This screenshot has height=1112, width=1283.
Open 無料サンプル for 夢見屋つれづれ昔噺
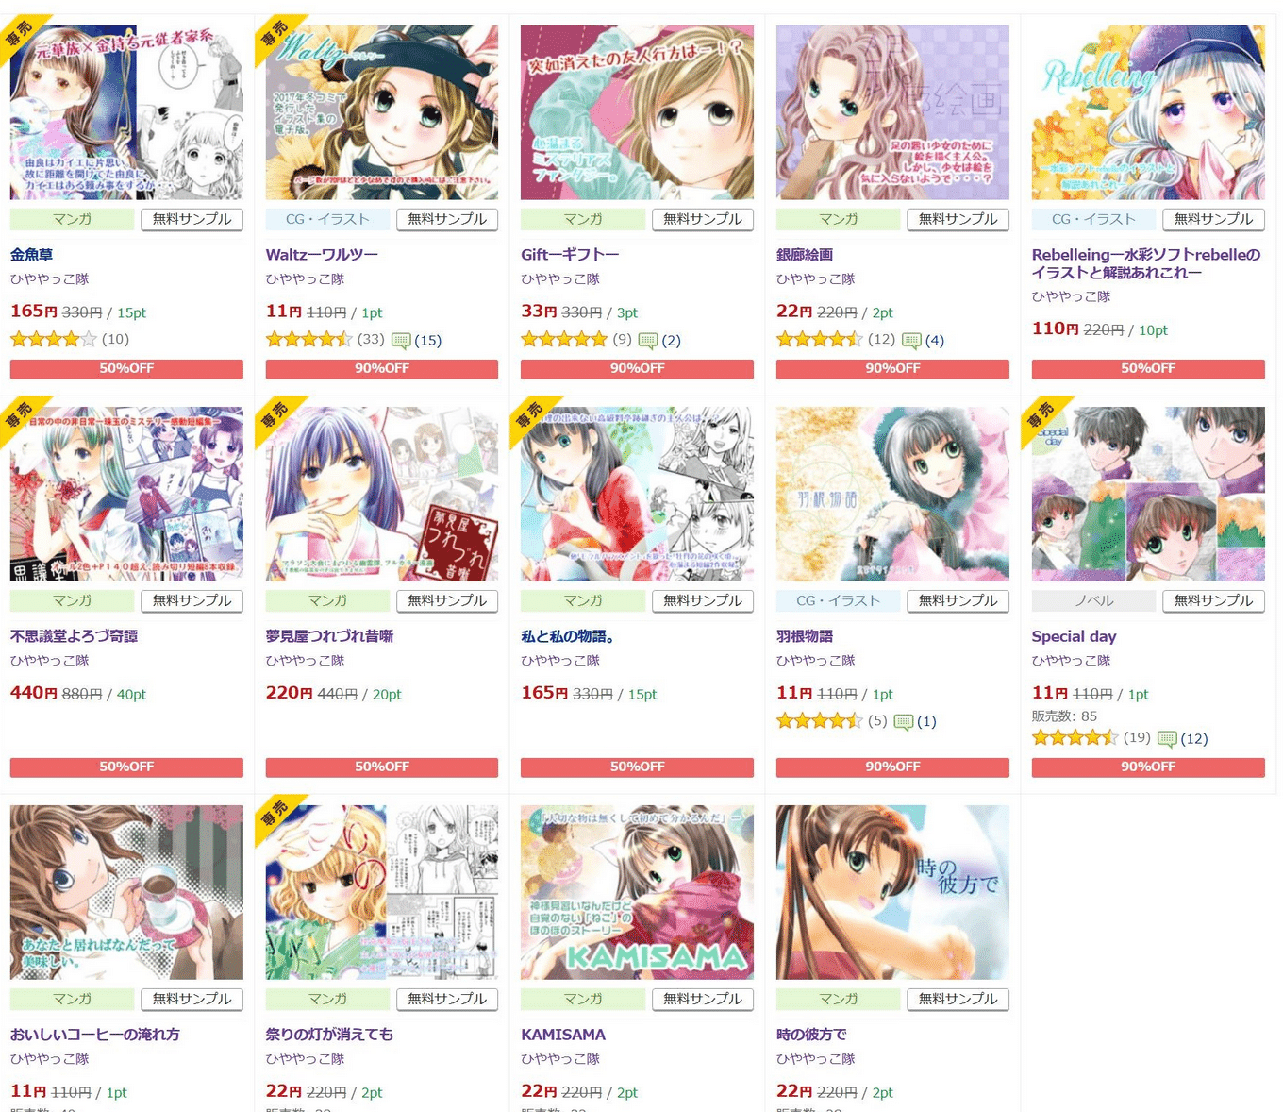coord(447,600)
